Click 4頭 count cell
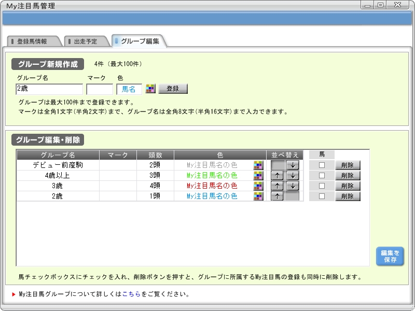This screenshot has width=415, height=311. pyautogui.click(x=155, y=186)
